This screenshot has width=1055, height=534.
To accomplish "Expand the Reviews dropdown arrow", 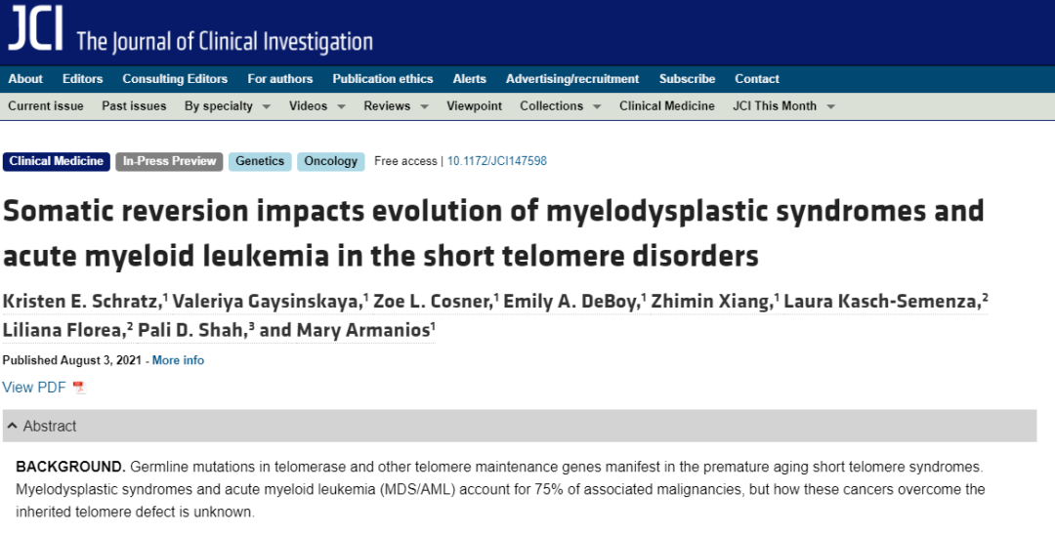I will coord(425,107).
